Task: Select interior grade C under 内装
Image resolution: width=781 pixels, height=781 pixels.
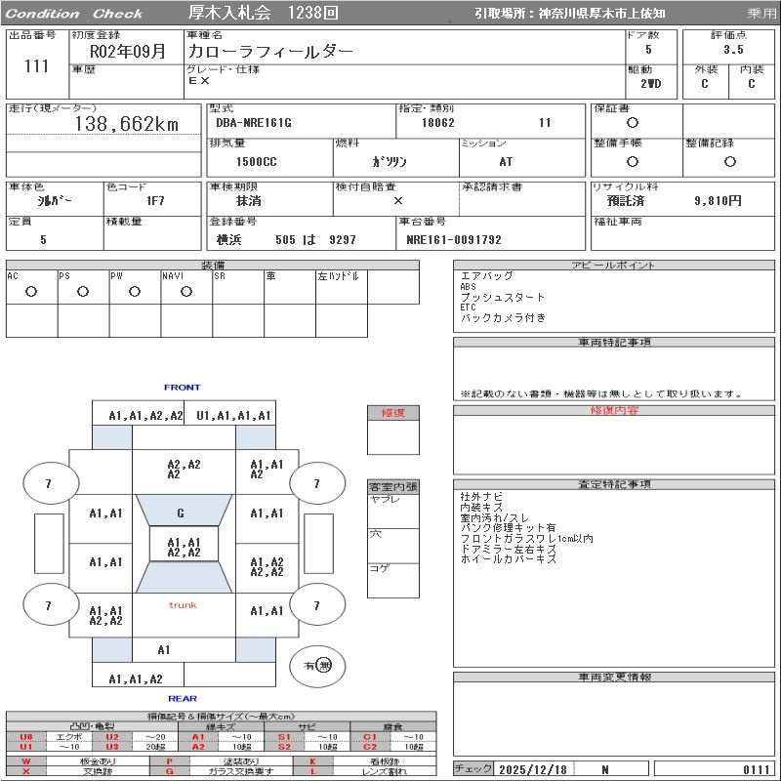Action: tap(751, 84)
